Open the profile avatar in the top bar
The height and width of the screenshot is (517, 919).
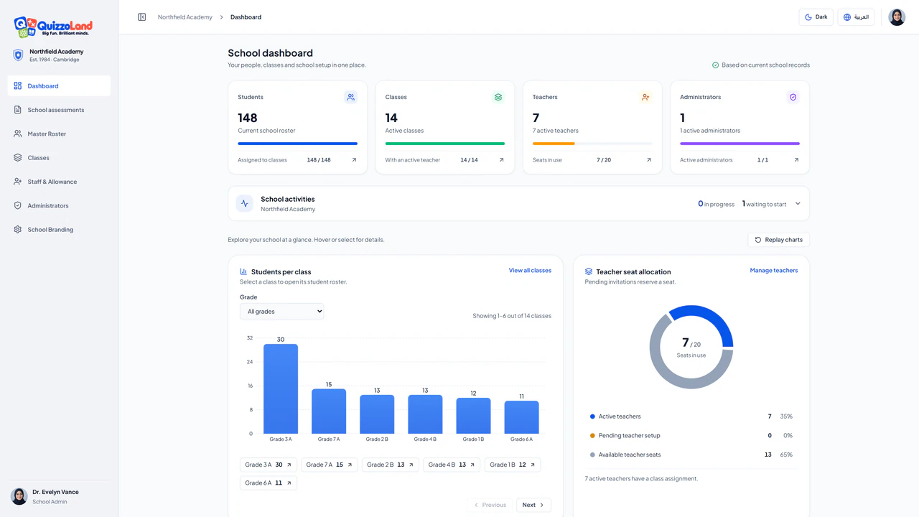click(897, 17)
